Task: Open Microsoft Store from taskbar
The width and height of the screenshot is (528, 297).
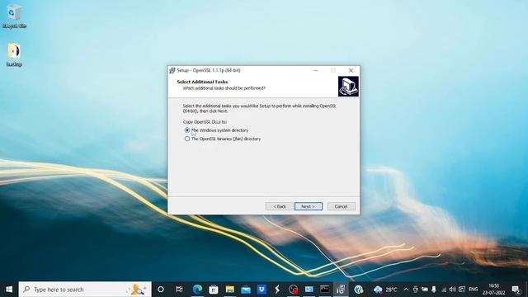Action: [x=214, y=290]
